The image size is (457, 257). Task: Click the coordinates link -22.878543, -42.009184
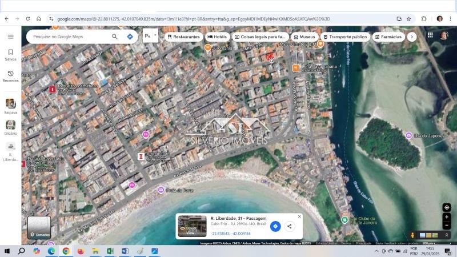click(x=231, y=234)
